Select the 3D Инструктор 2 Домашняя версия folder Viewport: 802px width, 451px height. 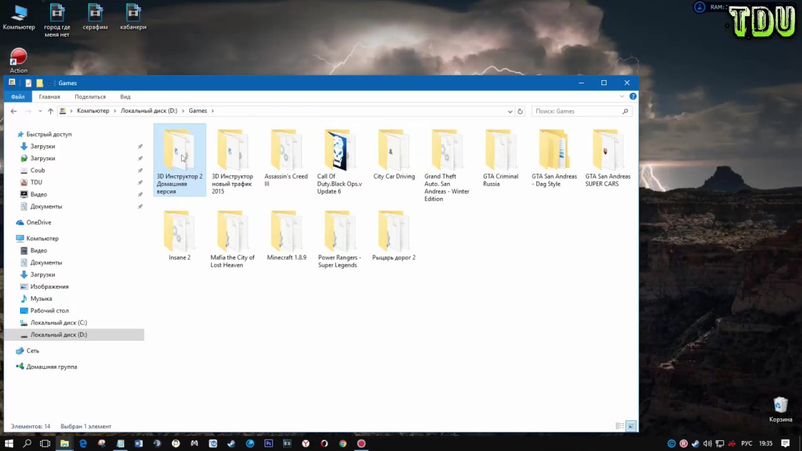point(179,160)
